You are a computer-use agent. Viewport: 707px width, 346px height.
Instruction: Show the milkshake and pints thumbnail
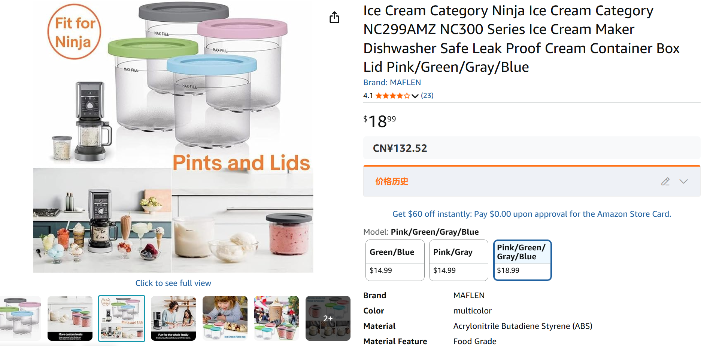(276, 318)
